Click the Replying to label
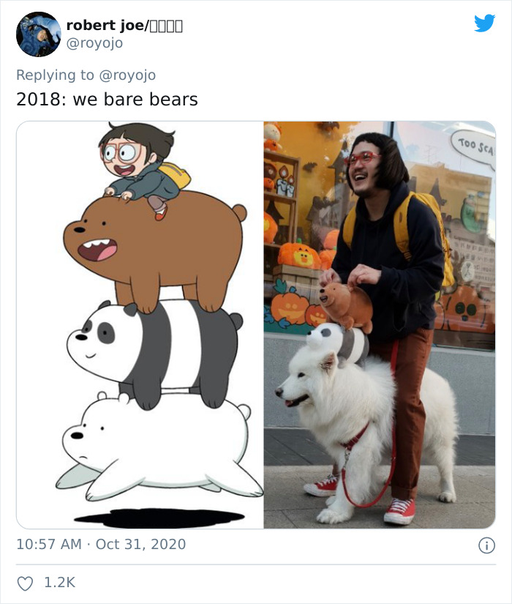Screen dimensions: 512x604 [x=53, y=75]
